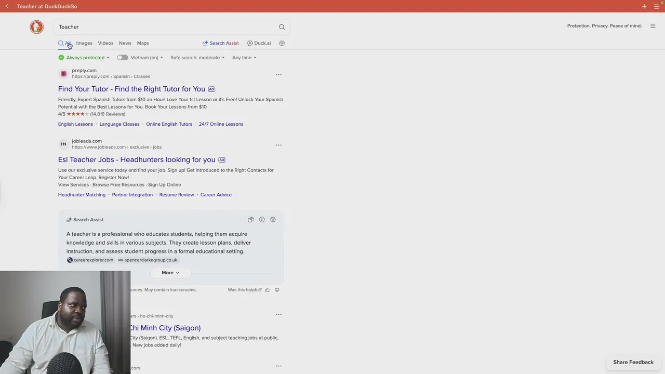Open English Lessons sitelink
Screen dimensions: 665x374
coord(75,124)
